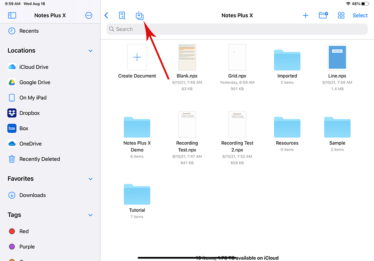This screenshot has height=261, width=374.
Task: Click the '7 items' text under Tutorial
Action: (x=137, y=217)
